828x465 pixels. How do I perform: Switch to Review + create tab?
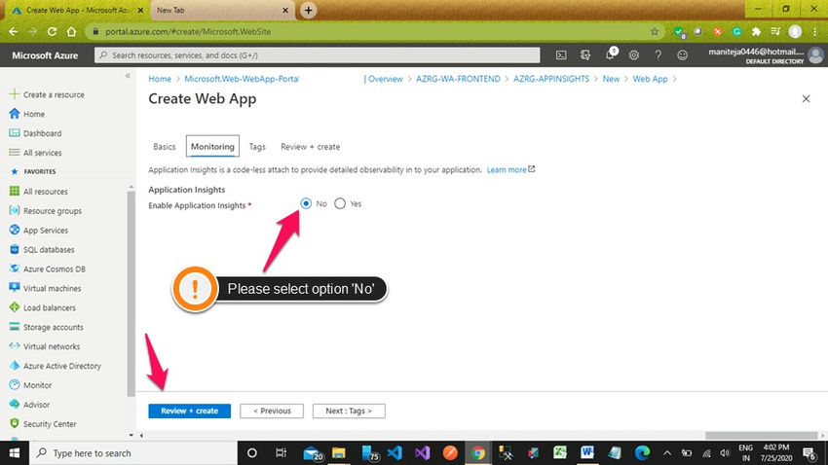pyautogui.click(x=310, y=147)
